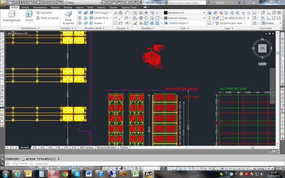
Task: Open the binoculars search icon in title bar
Action: (208, 3)
